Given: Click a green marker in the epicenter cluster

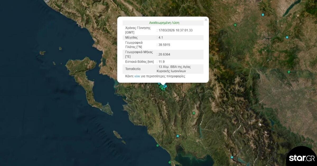Looking at the screenshot, I should tap(162, 89).
